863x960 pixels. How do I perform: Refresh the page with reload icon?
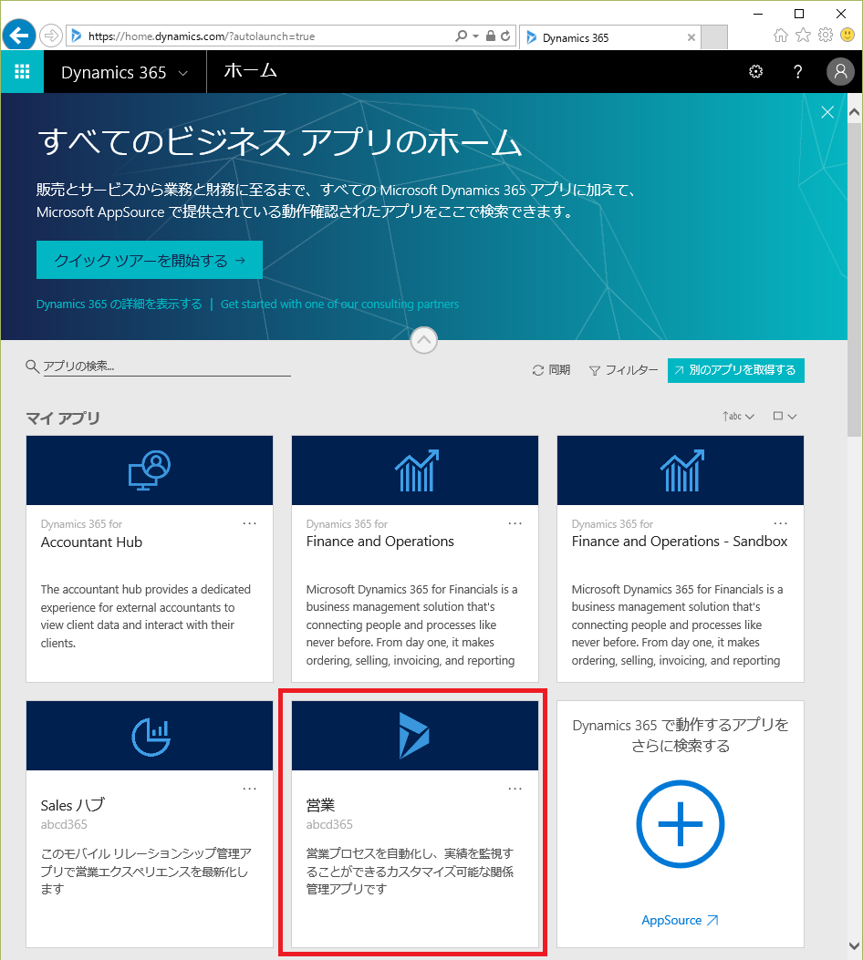tap(505, 36)
